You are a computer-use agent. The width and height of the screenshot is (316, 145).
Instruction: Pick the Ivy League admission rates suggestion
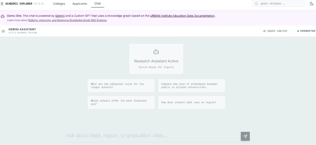coord(121,86)
